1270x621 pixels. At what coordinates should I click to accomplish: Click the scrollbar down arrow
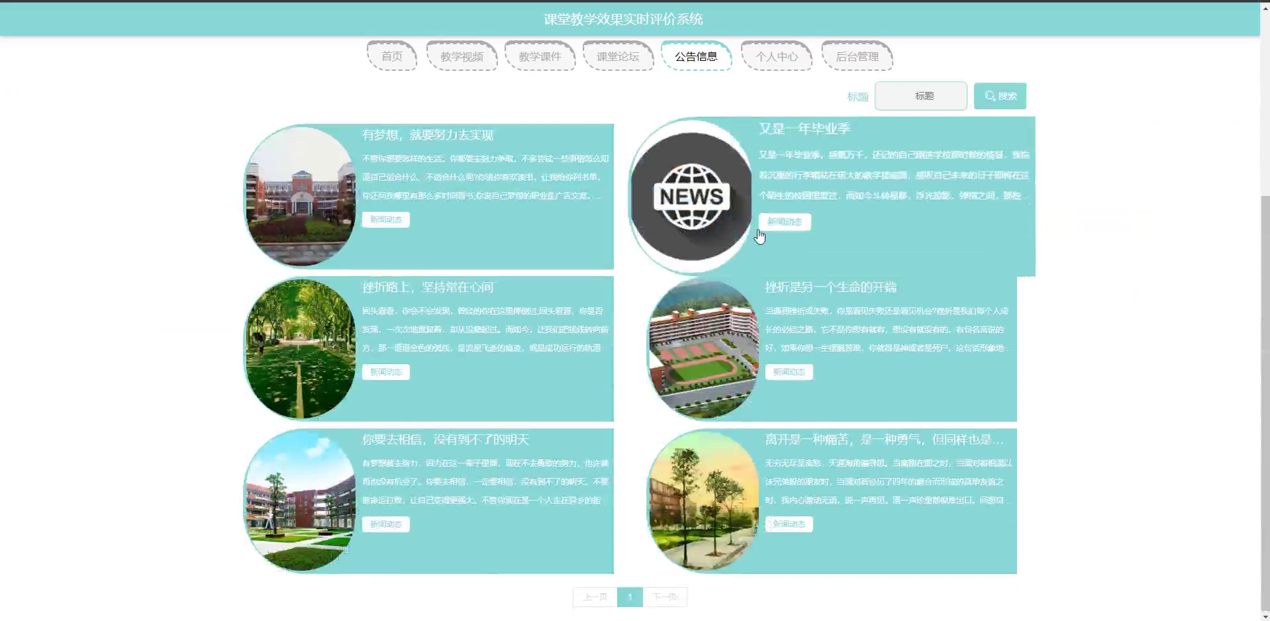tap(1265, 616)
